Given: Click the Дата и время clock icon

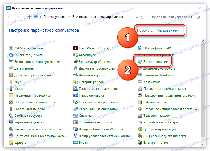Looking at the screenshot, I should coord(11,68).
